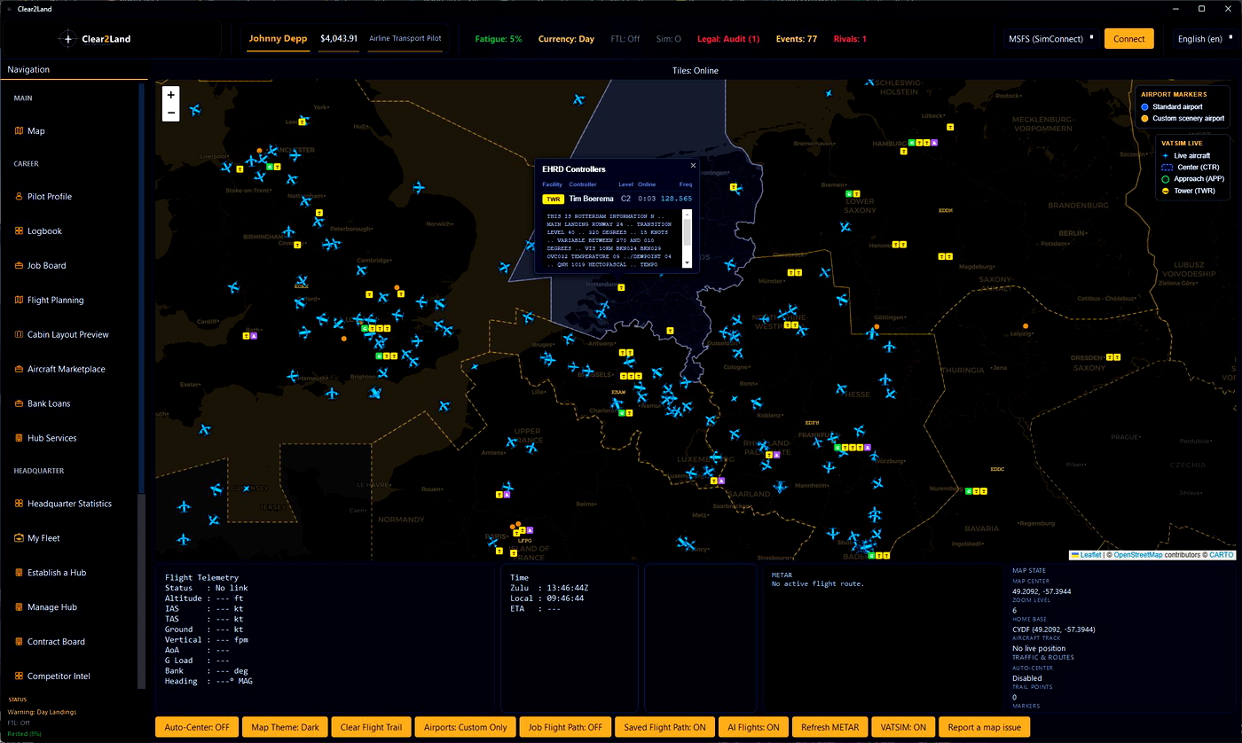Click the Events: 77 counter
The width and height of the screenshot is (1242, 743).
coord(797,39)
